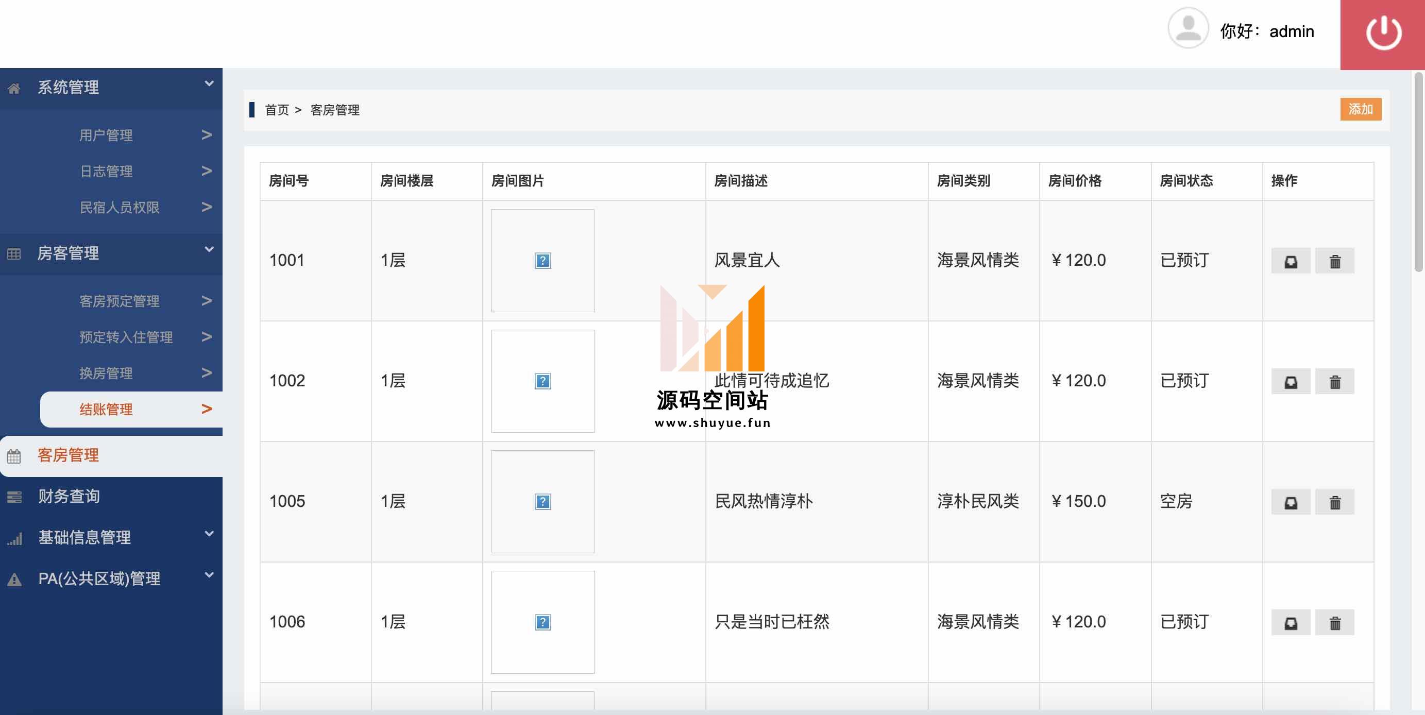Click the trash icon for room 1001
Screen dimensions: 1425x715
click(1335, 261)
